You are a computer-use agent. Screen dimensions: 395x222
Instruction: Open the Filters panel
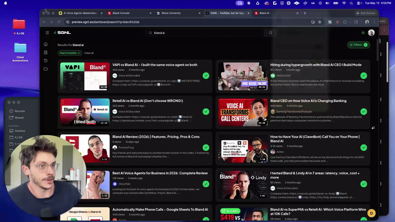pyautogui.click(x=358, y=45)
